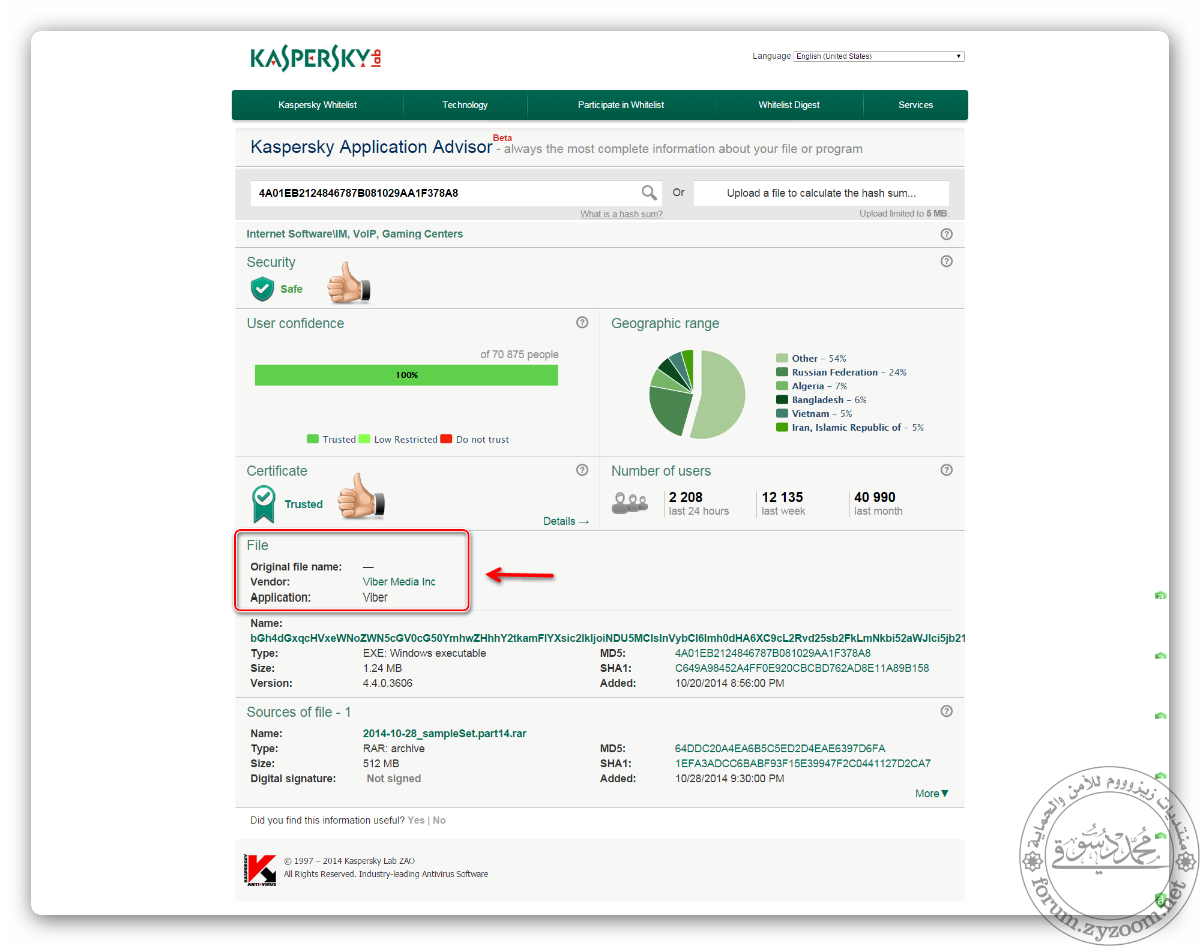Open help icon beside category Internet Software
Image resolution: width=1200 pixels, height=946 pixels.
pyautogui.click(x=946, y=234)
